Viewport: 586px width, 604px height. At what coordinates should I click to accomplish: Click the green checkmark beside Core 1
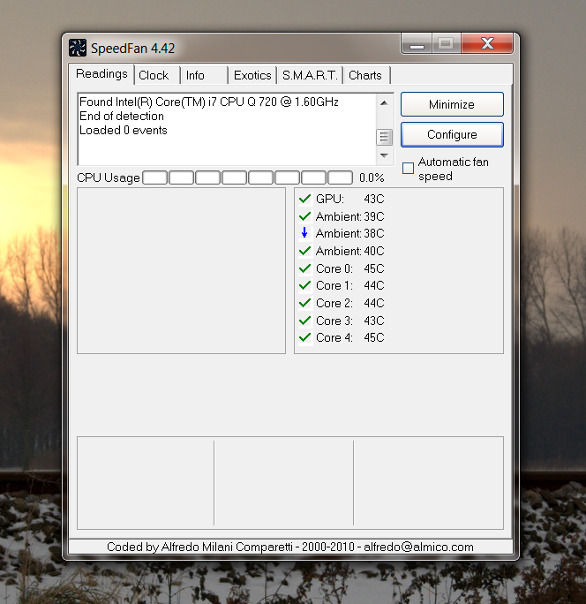(x=304, y=285)
